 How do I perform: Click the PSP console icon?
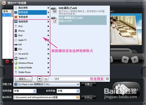coord(16,45)
